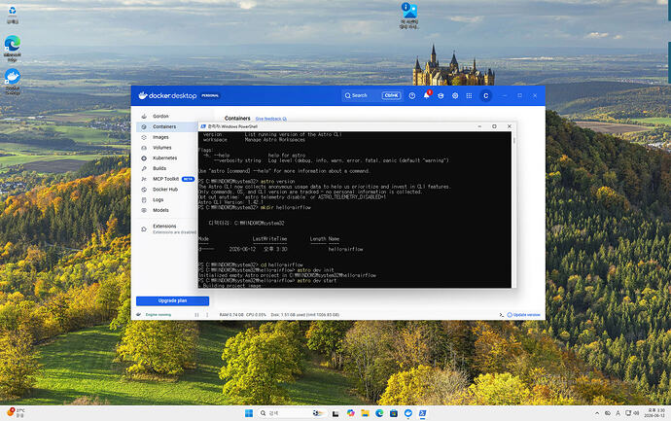The width and height of the screenshot is (671, 421).
Task: Select Containers in Docker sidebar
Action: click(166, 126)
